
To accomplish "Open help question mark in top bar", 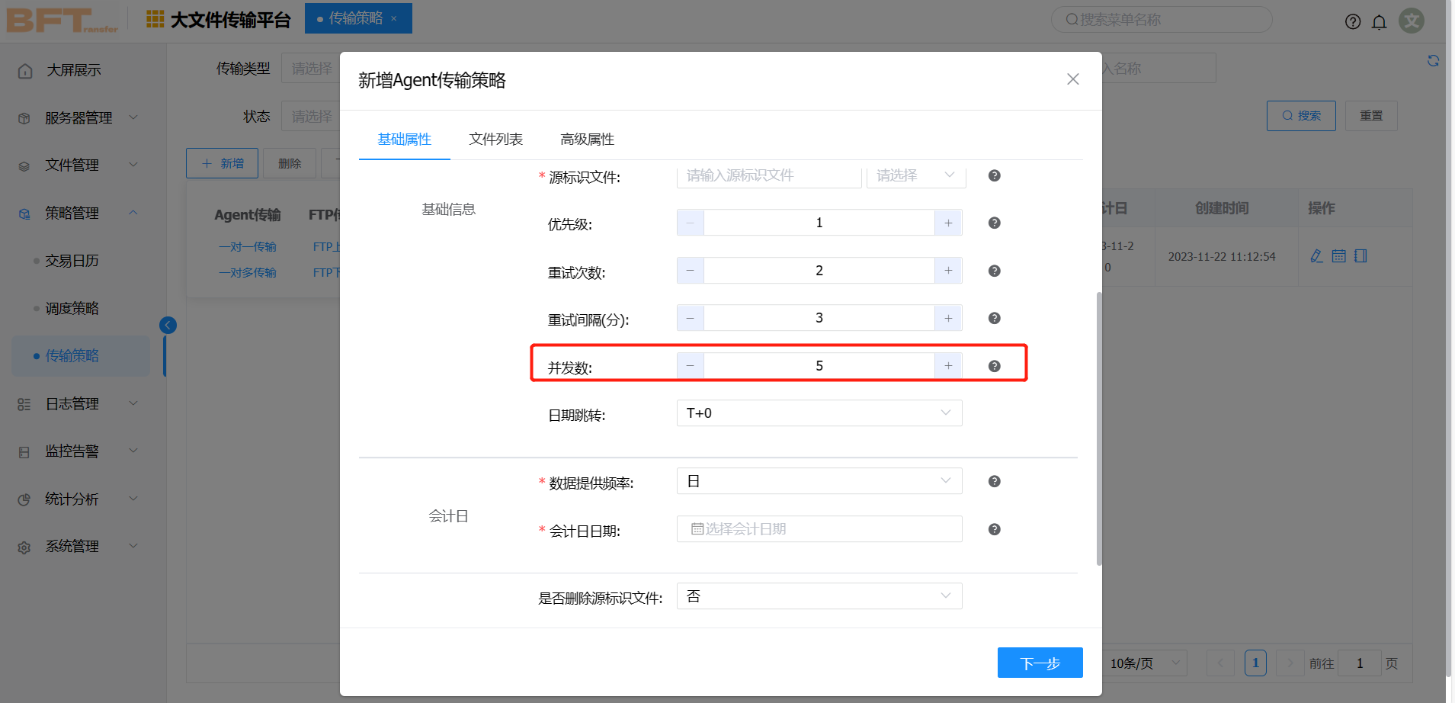I will click(x=1352, y=21).
